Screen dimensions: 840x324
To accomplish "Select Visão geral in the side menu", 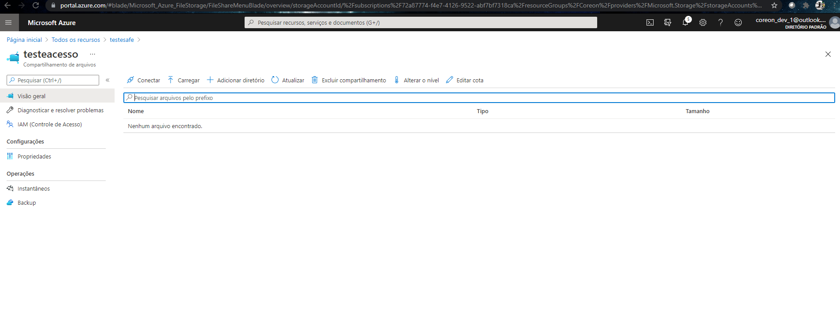I will (x=57, y=96).
